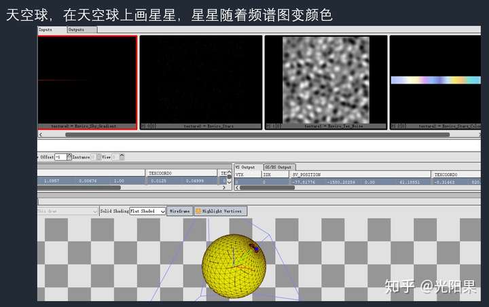Toggle the Wireframe button
Viewport: 489px width, 307px height.
[x=179, y=211]
